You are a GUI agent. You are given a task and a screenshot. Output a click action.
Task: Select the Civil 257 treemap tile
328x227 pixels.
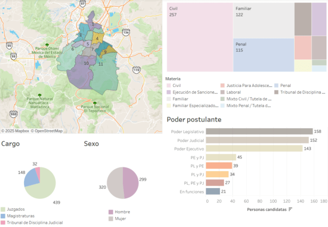[x=199, y=37]
